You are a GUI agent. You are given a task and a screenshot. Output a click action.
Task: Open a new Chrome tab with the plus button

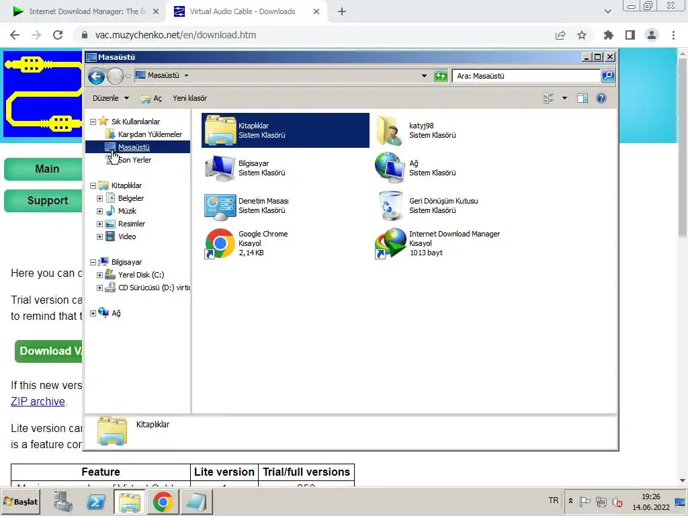342,12
